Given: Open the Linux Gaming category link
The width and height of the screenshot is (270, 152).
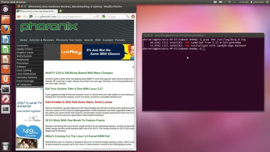Looking at the screenshot, I should 24,70.
